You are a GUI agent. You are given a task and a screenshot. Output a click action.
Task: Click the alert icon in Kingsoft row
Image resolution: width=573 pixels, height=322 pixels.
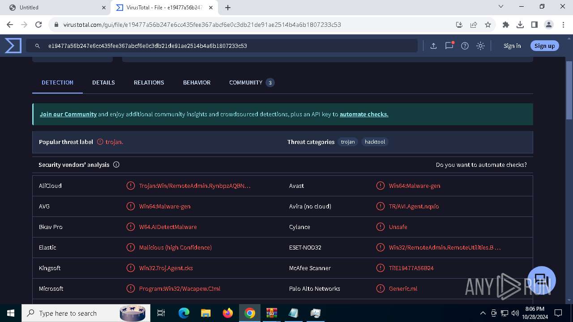[130, 268]
